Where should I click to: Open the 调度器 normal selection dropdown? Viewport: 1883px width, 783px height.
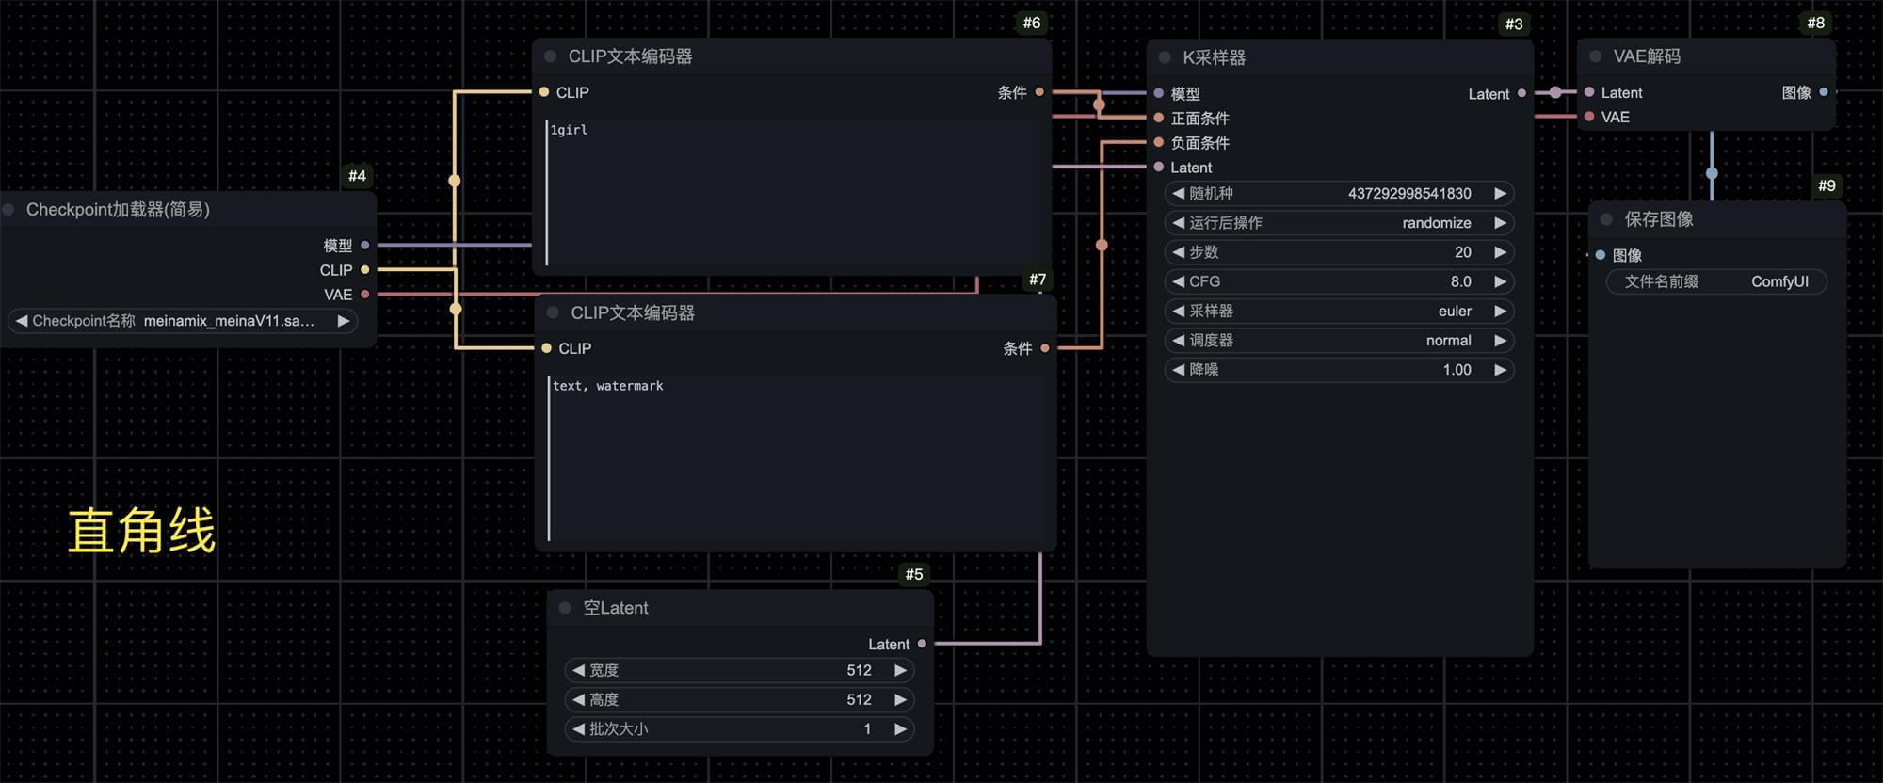tap(1339, 341)
